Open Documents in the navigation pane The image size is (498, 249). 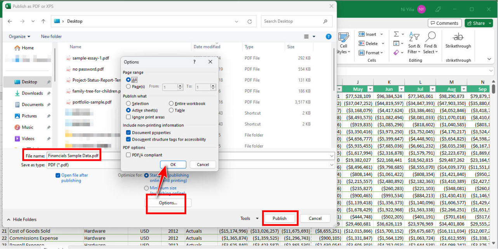[x=29, y=104]
